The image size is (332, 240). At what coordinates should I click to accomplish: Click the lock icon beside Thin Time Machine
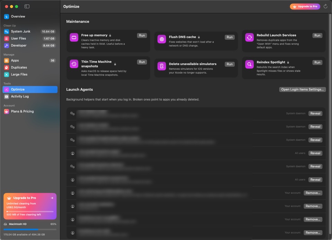point(115,64)
